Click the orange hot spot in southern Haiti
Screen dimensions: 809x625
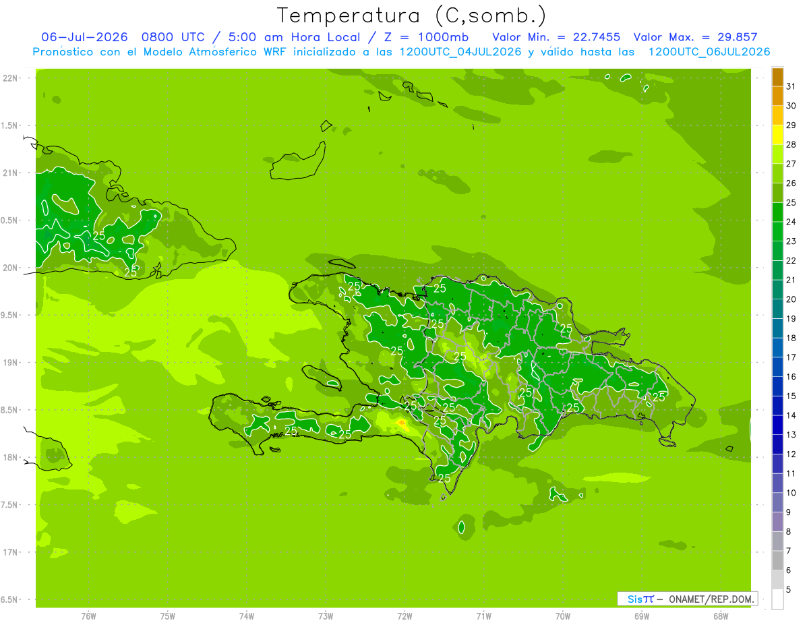click(402, 424)
